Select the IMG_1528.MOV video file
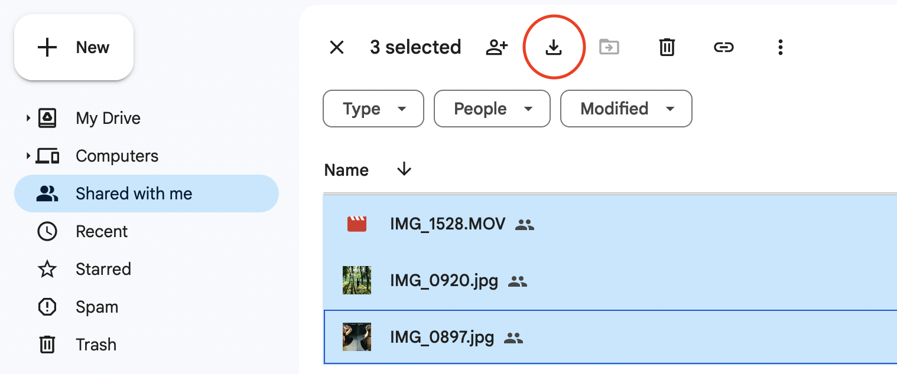 447,224
